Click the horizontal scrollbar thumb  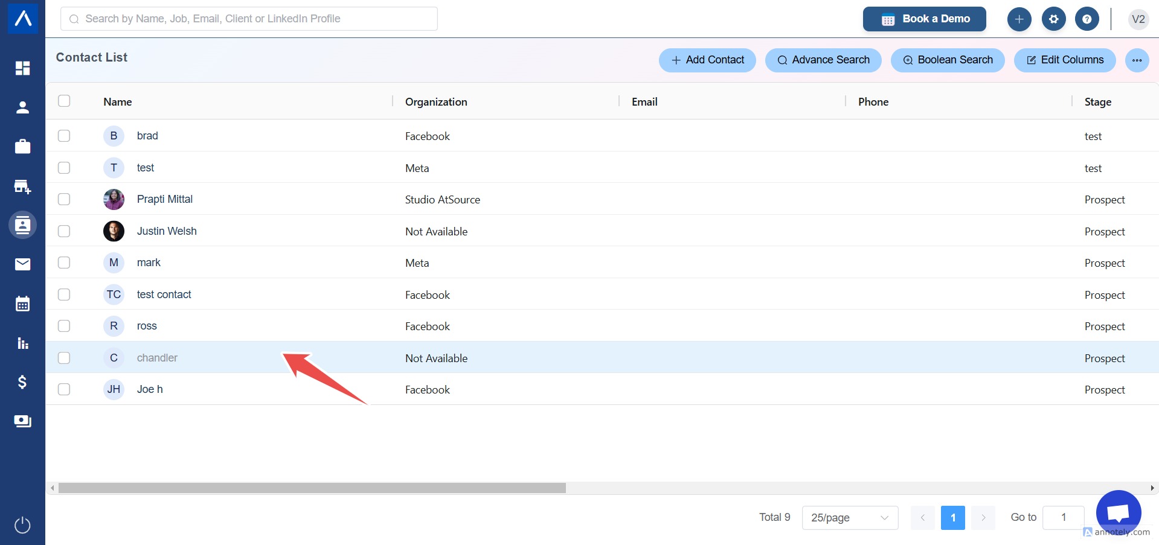[312, 488]
